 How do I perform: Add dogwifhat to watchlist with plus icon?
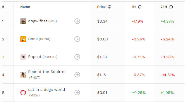77,21
